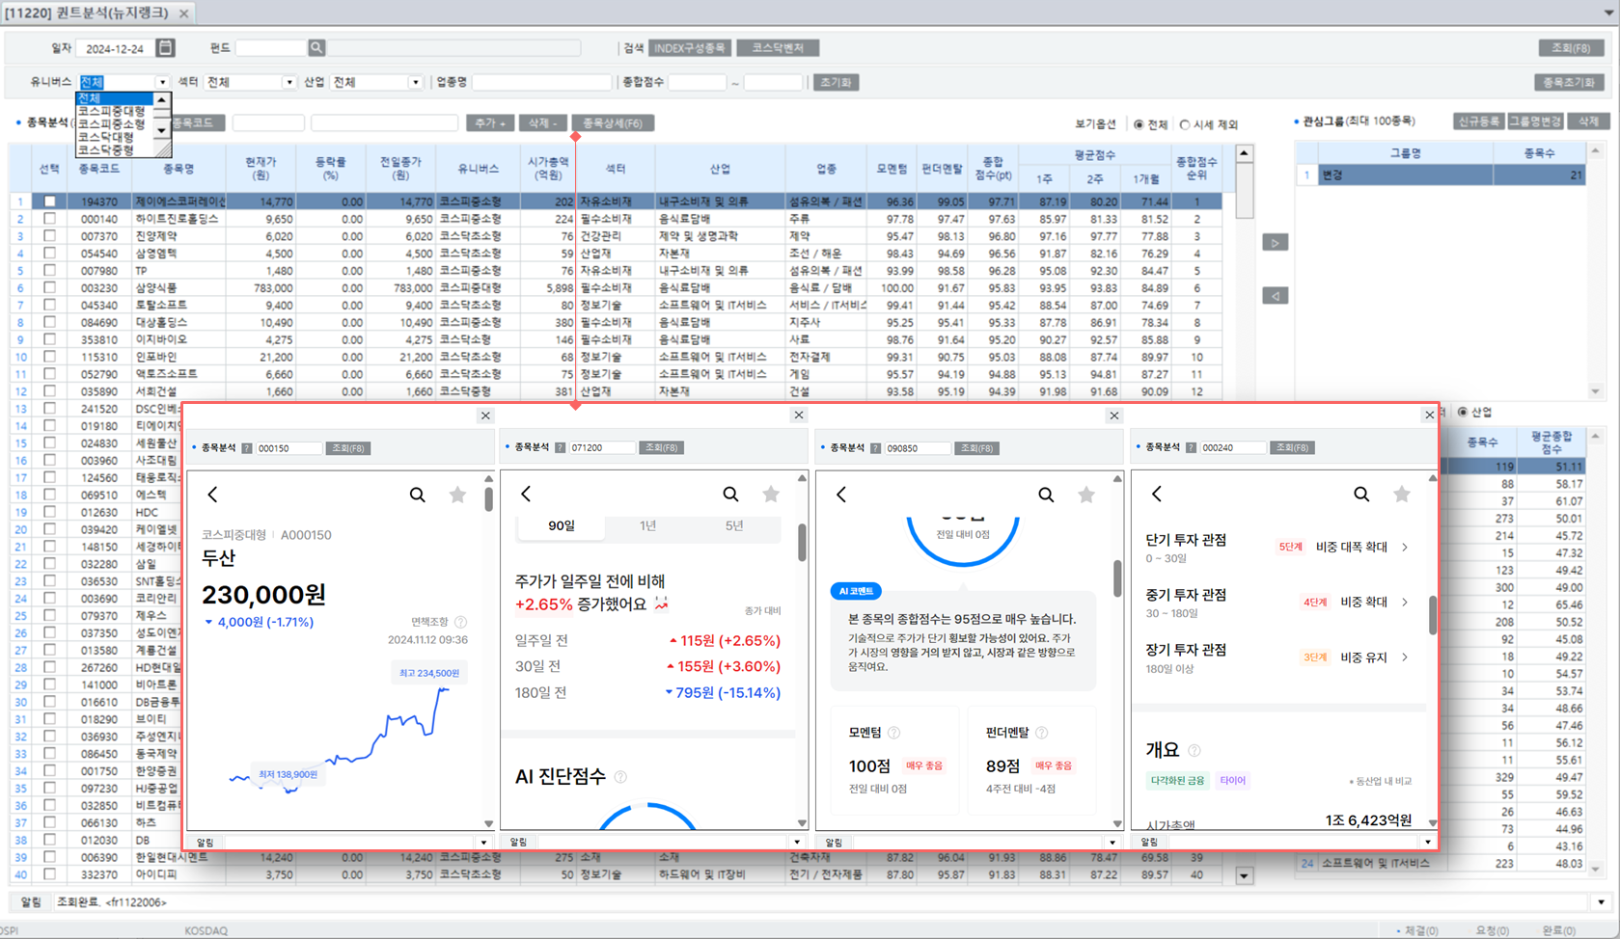Select the 전체 view option radio button
Screen dimensions: 1620x939
click(1139, 124)
